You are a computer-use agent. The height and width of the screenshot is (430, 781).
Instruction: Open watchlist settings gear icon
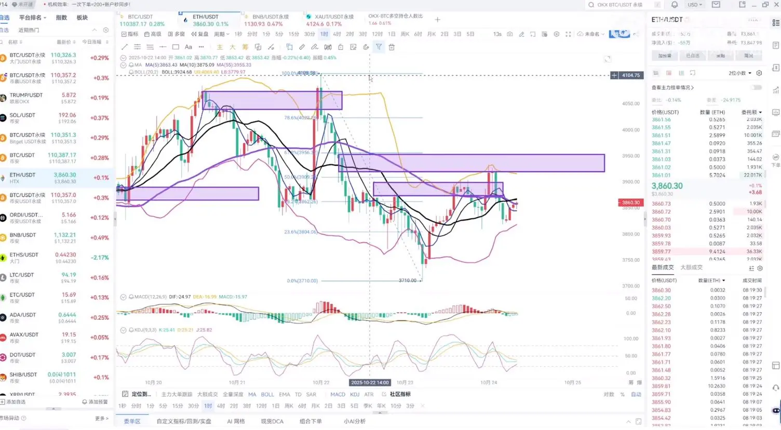[106, 30]
